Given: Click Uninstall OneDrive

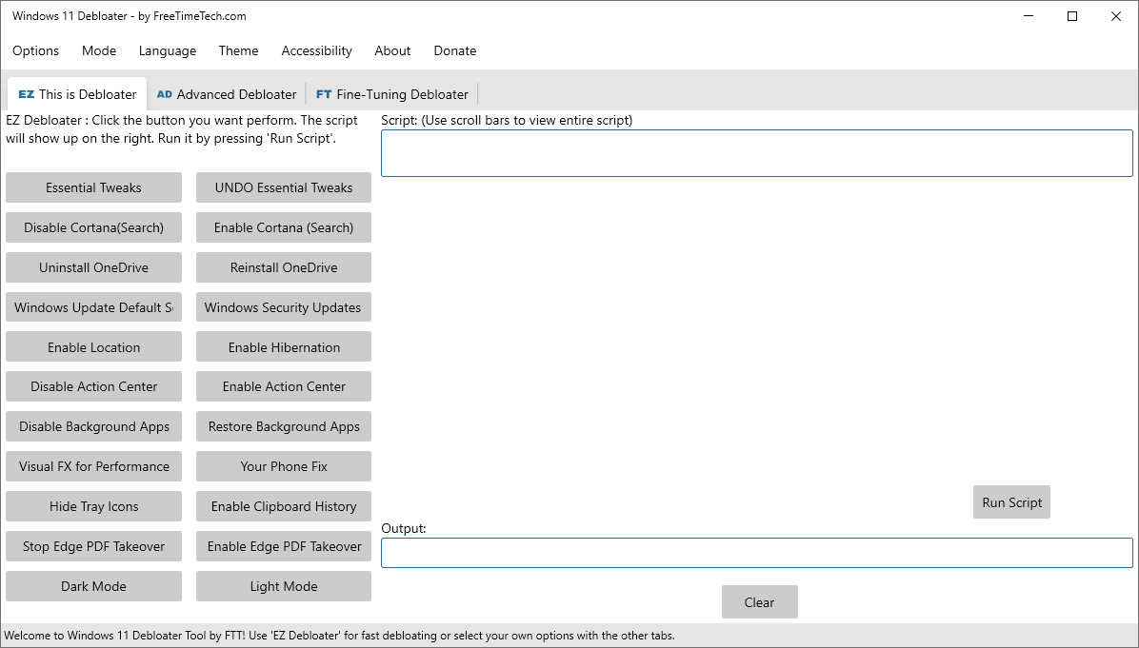Looking at the screenshot, I should (x=93, y=267).
